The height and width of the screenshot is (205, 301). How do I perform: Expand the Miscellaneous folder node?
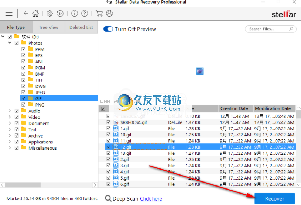click(x=10, y=148)
